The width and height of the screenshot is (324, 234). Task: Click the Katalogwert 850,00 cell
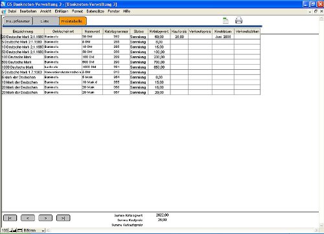pyautogui.click(x=159, y=67)
